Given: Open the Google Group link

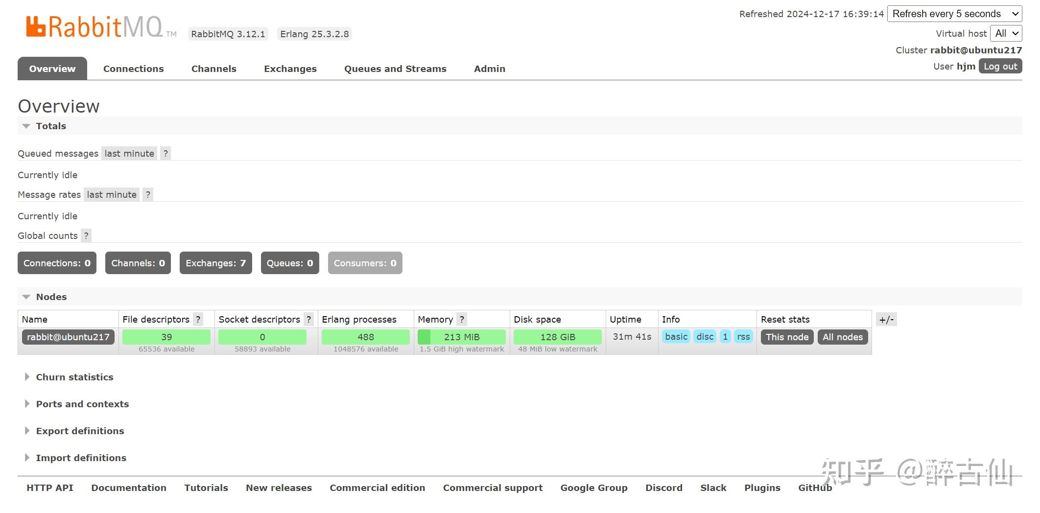Looking at the screenshot, I should point(594,488).
